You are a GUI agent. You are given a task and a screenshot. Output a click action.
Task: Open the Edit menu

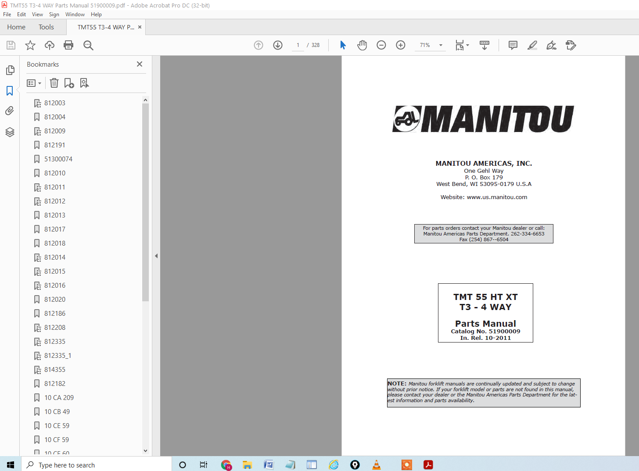22,14
